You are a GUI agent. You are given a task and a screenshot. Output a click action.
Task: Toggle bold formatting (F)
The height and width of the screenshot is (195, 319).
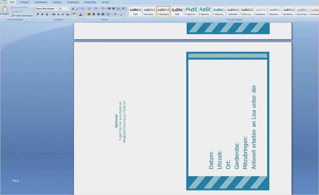pos(38,14)
